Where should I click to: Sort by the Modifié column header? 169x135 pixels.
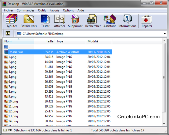click(99, 41)
